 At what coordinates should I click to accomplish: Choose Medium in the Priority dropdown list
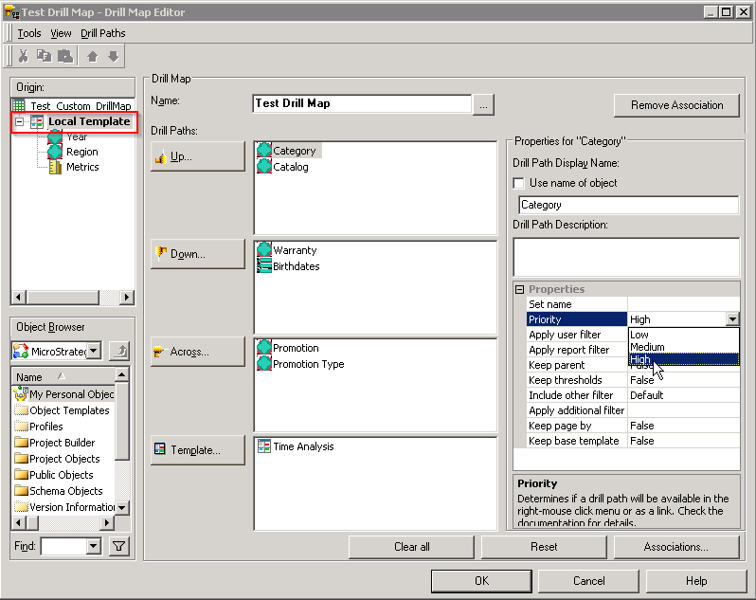pyautogui.click(x=647, y=347)
